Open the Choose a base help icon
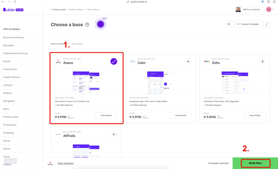278x169 pixels. [87, 25]
